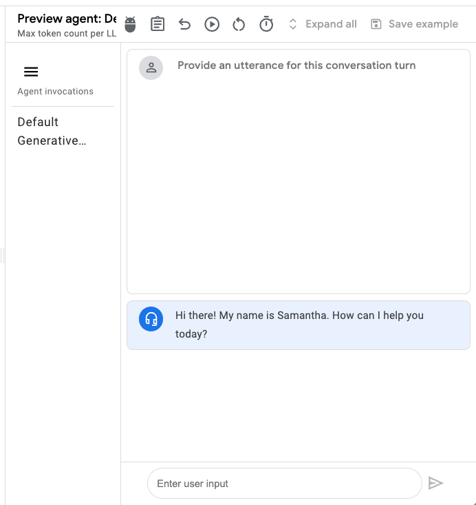Select Default Generative agent invocation
The width and height of the screenshot is (476, 505).
52,132
